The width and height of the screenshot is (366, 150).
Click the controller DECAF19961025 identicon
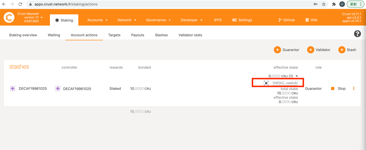58,89
